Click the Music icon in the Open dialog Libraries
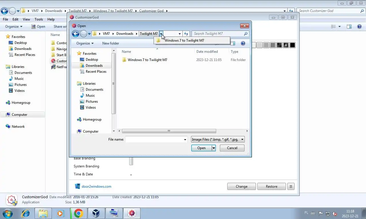Viewport: 366px width, 219px height. [x=82, y=96]
